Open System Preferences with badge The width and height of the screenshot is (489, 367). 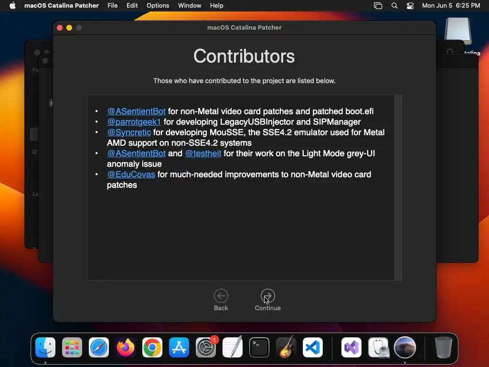point(206,347)
